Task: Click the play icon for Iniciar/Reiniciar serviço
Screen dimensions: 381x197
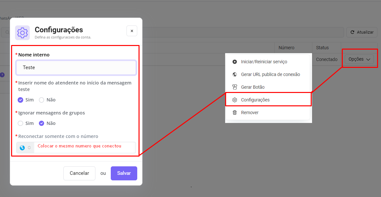Action: pyautogui.click(x=235, y=62)
